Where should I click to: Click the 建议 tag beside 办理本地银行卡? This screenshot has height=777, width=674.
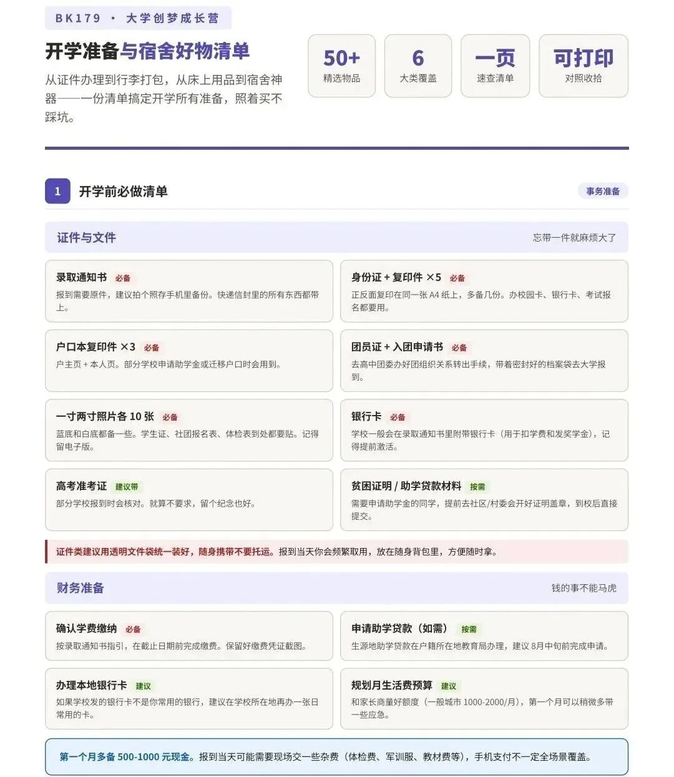[144, 686]
